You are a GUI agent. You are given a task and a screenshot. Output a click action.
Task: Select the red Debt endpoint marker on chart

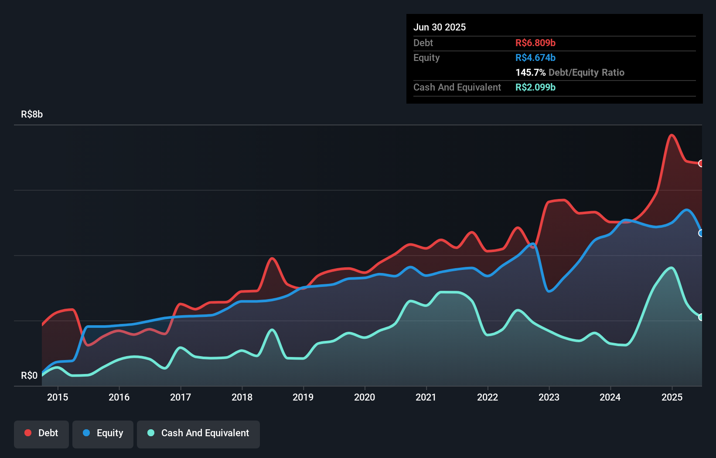(701, 163)
